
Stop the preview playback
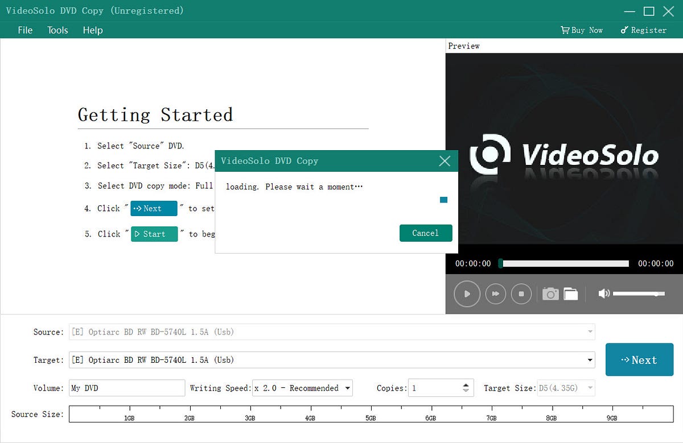pos(521,293)
